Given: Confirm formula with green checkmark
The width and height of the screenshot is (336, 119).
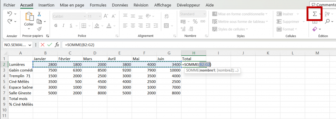Looking at the screenshot, I should (50, 45).
